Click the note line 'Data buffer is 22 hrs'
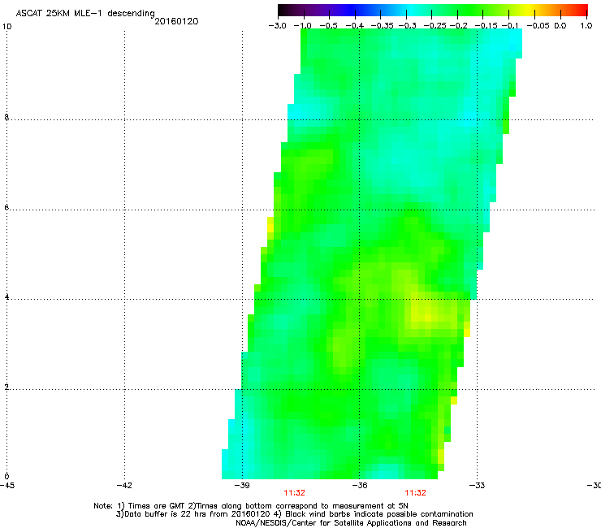The image size is (601, 528). (295, 514)
